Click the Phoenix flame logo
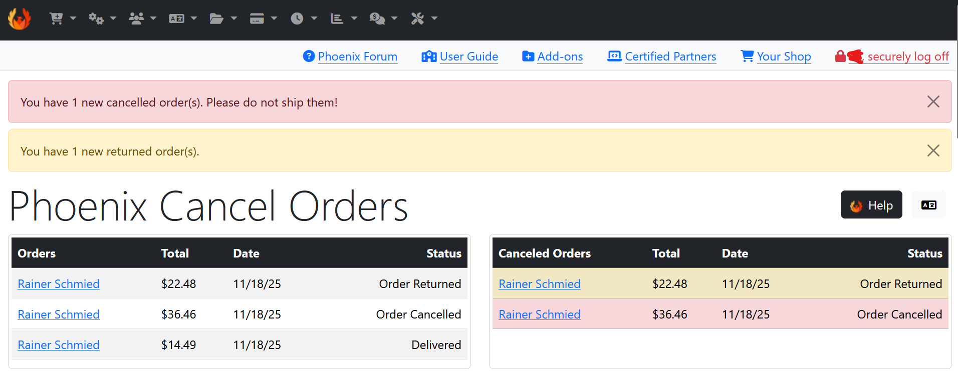This screenshot has height=371, width=958. pos(20,19)
